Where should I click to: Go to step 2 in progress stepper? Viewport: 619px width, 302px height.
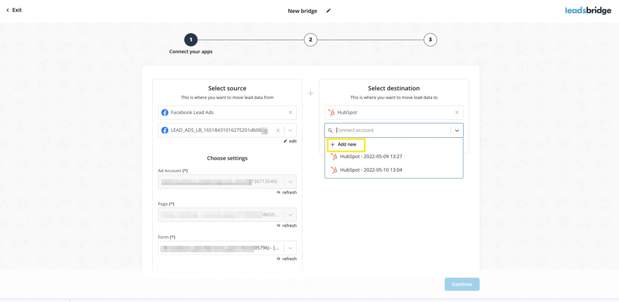coord(310,40)
